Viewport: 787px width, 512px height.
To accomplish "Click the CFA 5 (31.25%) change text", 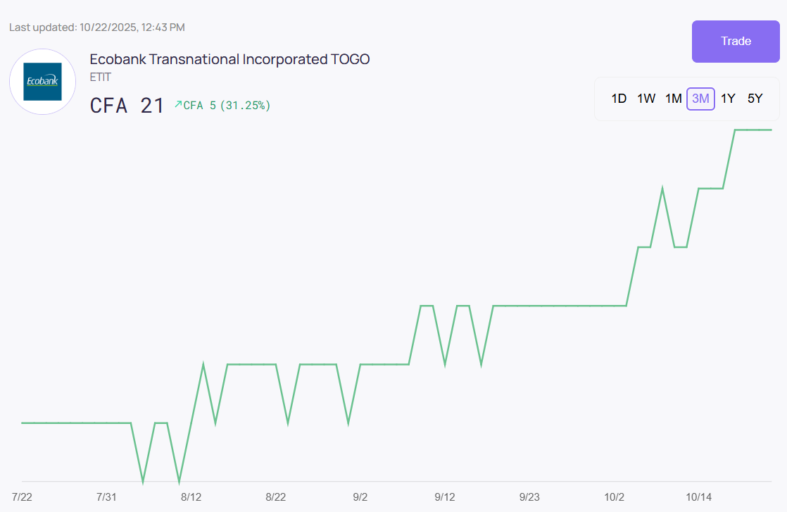I will (x=227, y=106).
